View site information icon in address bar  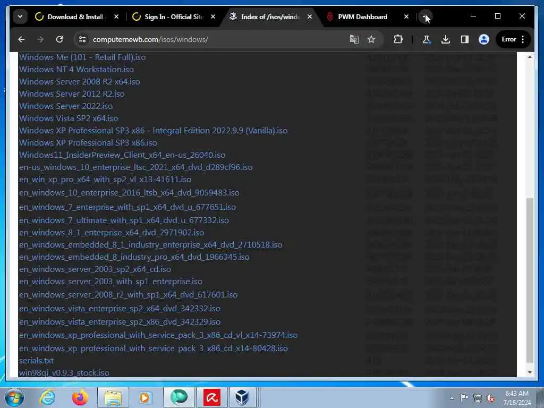tap(82, 39)
